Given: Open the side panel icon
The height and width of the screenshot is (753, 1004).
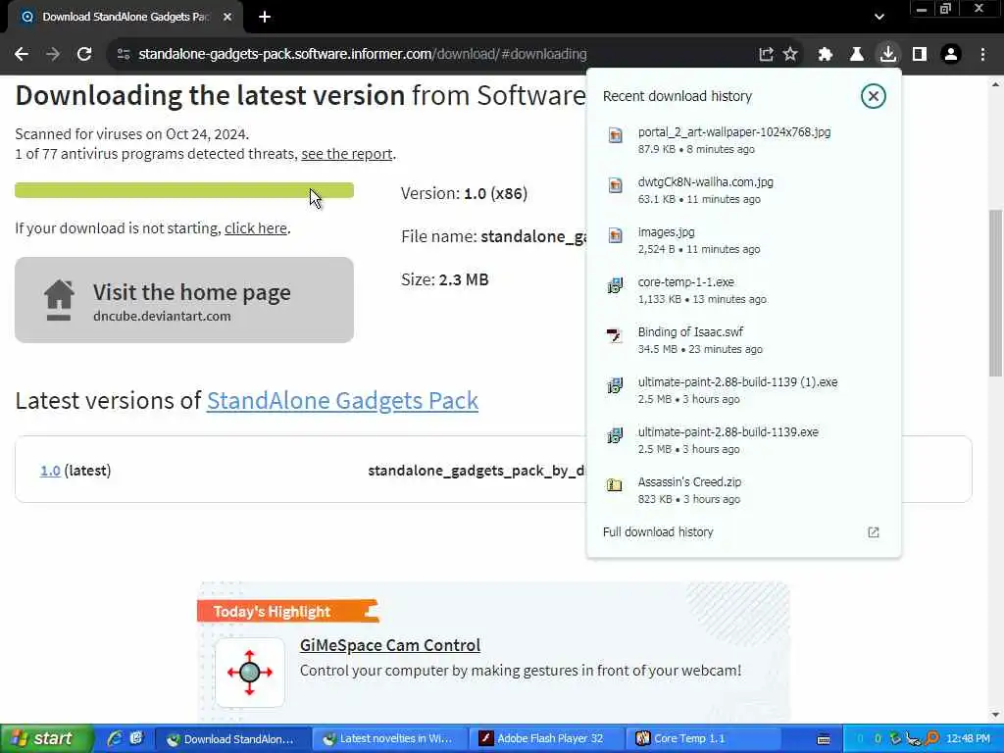Looking at the screenshot, I should pos(920,55).
